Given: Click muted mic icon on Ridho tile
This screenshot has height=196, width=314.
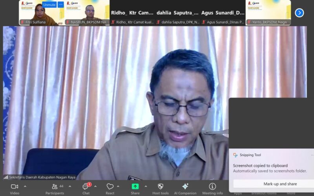Looking at the screenshot, I should point(113,22).
